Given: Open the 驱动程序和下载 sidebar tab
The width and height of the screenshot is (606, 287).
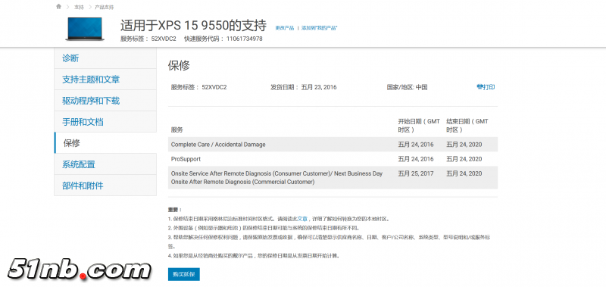Looking at the screenshot, I should click(105, 101).
